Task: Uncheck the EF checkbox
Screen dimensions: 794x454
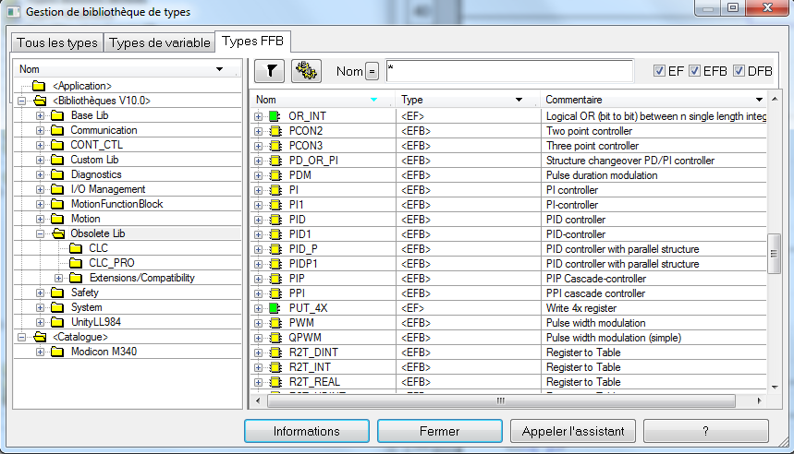Action: click(x=659, y=71)
